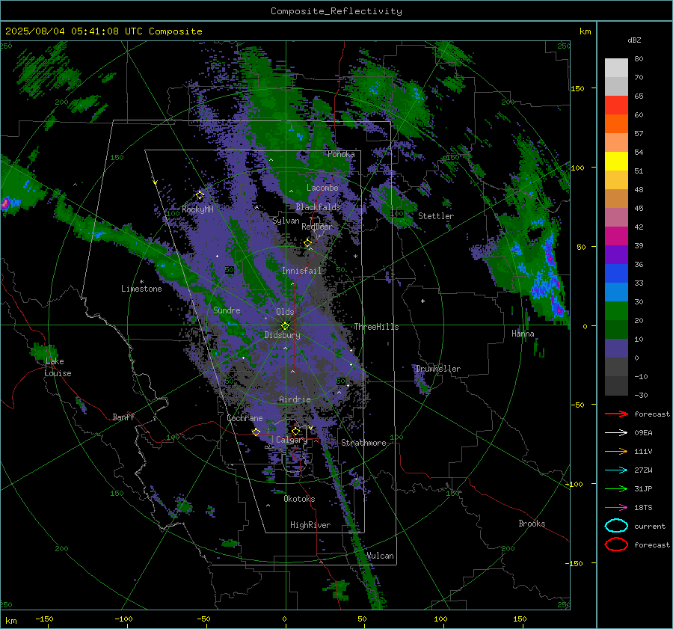
Task: Click the Innisfail city label
Action: pos(301,271)
